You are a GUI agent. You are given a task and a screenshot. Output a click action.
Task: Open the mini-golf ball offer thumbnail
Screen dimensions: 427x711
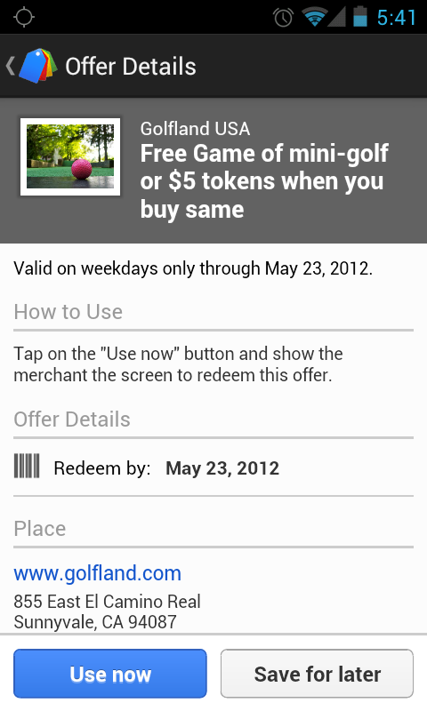70,157
